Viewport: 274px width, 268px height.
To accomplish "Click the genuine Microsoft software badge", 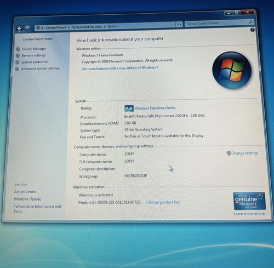I will pos(249,201).
